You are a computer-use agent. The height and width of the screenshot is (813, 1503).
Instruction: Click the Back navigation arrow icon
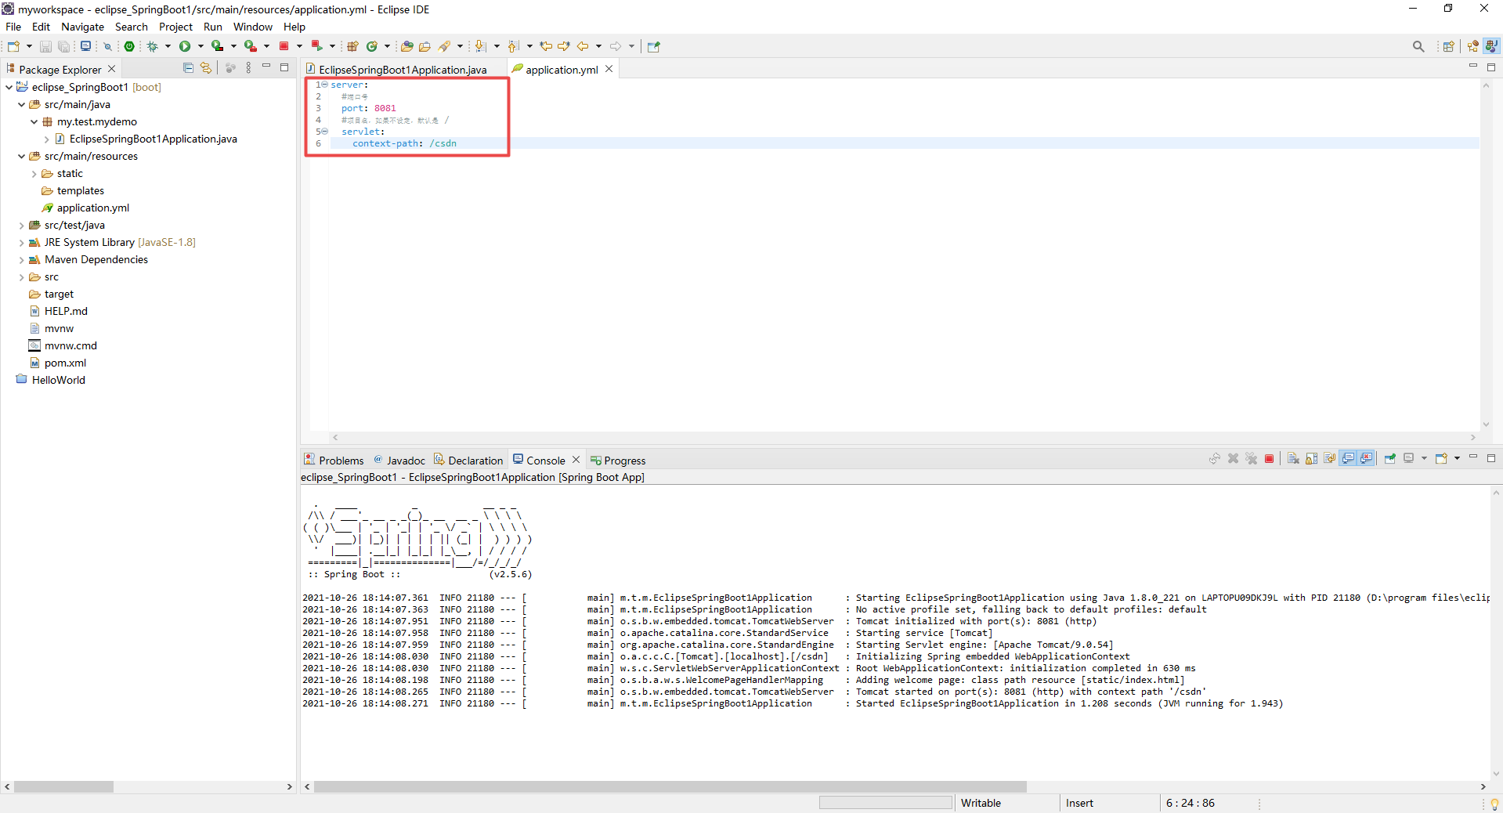[582, 46]
